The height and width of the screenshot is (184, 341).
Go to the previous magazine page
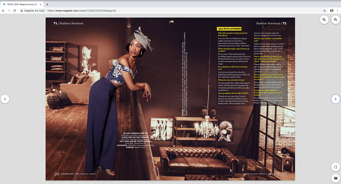(x=5, y=99)
